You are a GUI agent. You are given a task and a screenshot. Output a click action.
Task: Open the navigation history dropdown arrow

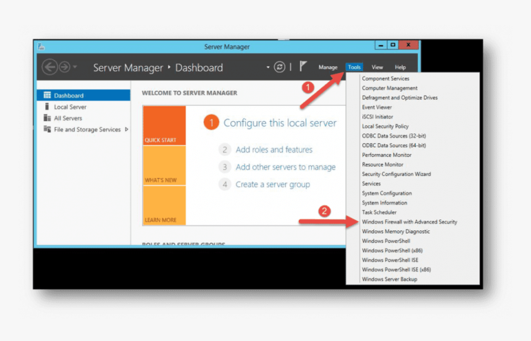click(x=75, y=67)
